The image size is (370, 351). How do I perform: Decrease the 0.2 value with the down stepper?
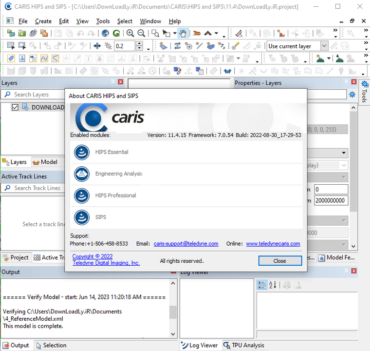pos(139,48)
